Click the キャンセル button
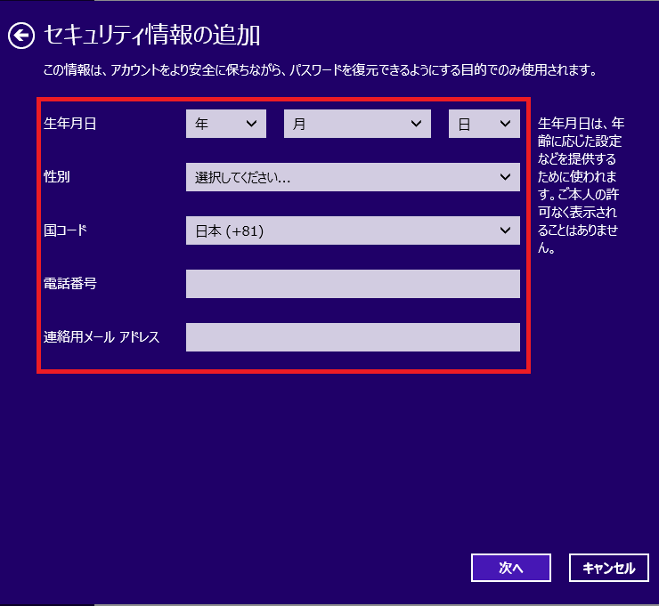The height and width of the screenshot is (606, 659). (x=609, y=568)
